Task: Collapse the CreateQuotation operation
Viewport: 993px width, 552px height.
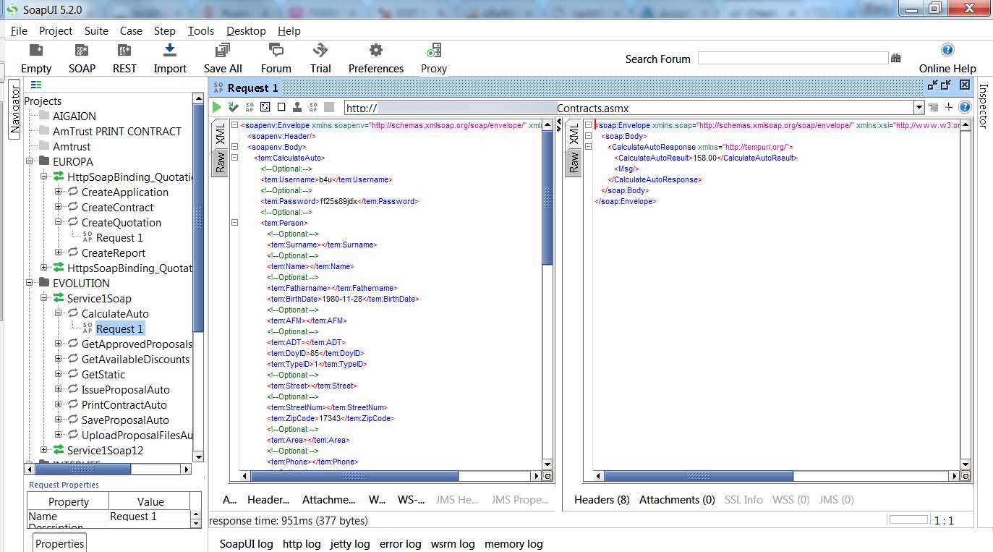Action: (59, 222)
